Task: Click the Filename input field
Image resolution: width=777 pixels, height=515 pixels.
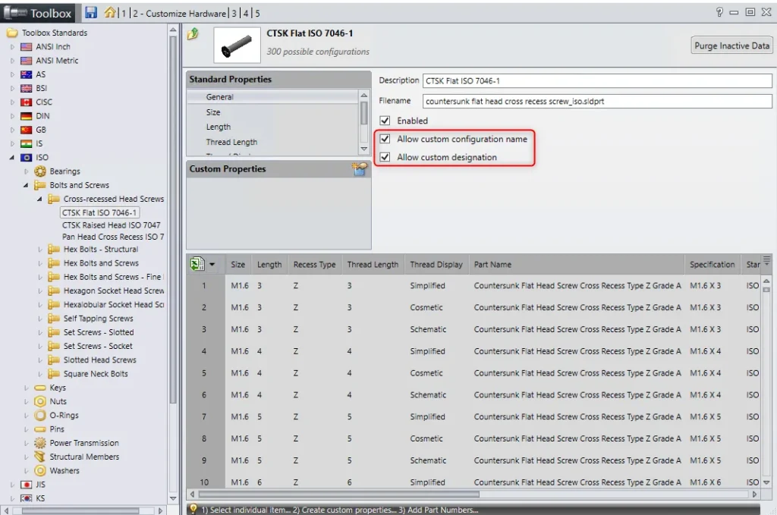Action: [x=597, y=101]
